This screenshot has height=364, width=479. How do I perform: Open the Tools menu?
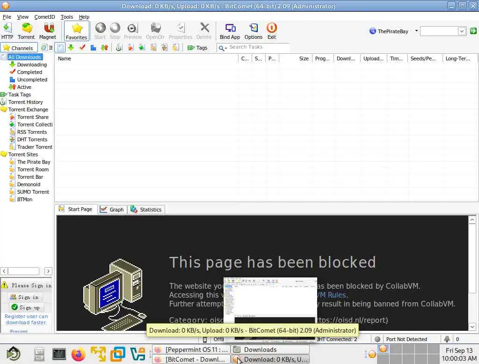66,17
